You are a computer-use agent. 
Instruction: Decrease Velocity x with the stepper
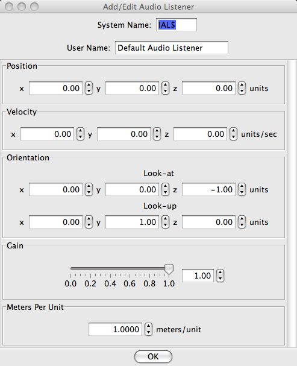81,137
